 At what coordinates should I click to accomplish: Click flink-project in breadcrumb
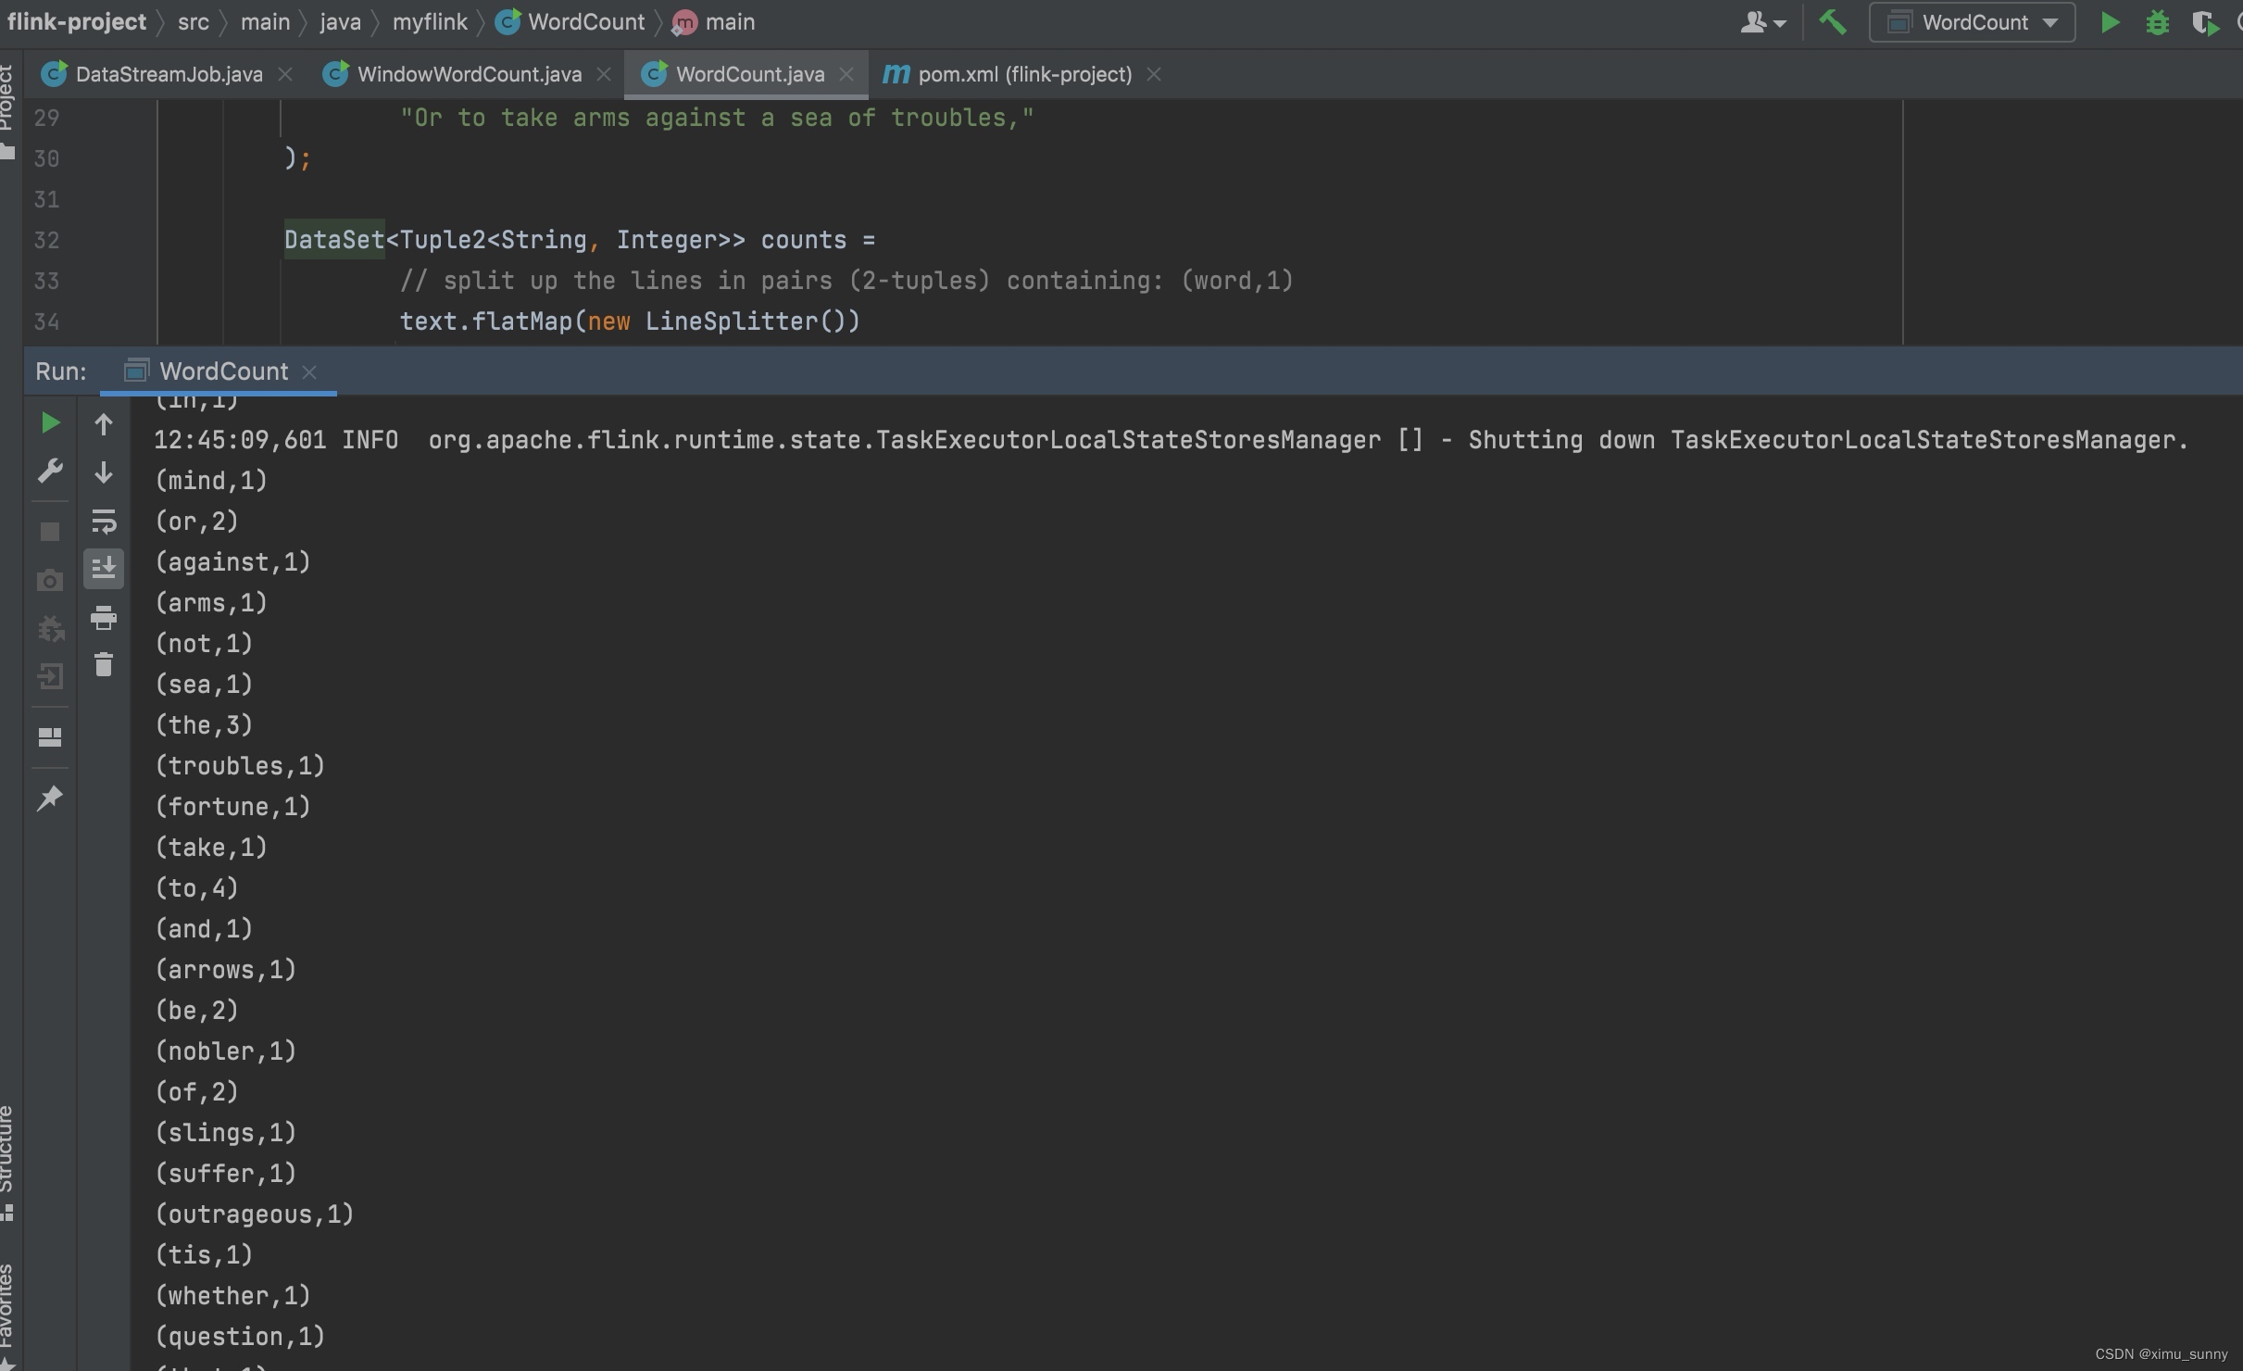[x=77, y=22]
